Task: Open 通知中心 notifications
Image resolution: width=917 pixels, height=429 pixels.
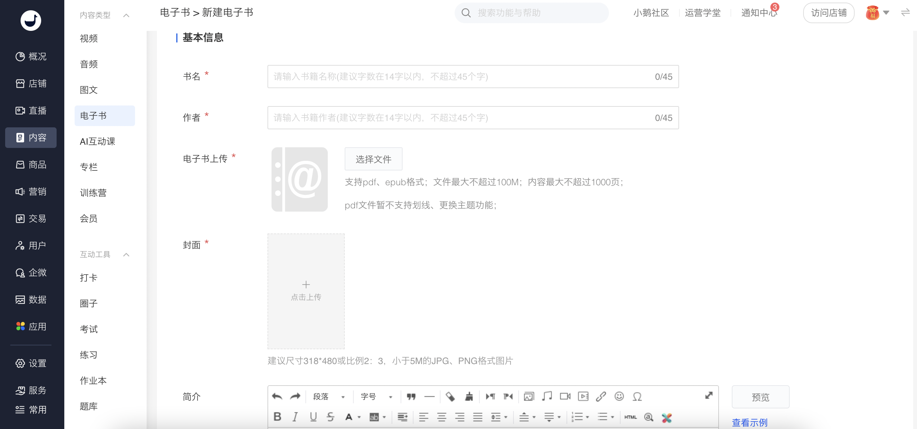Action: (x=758, y=13)
